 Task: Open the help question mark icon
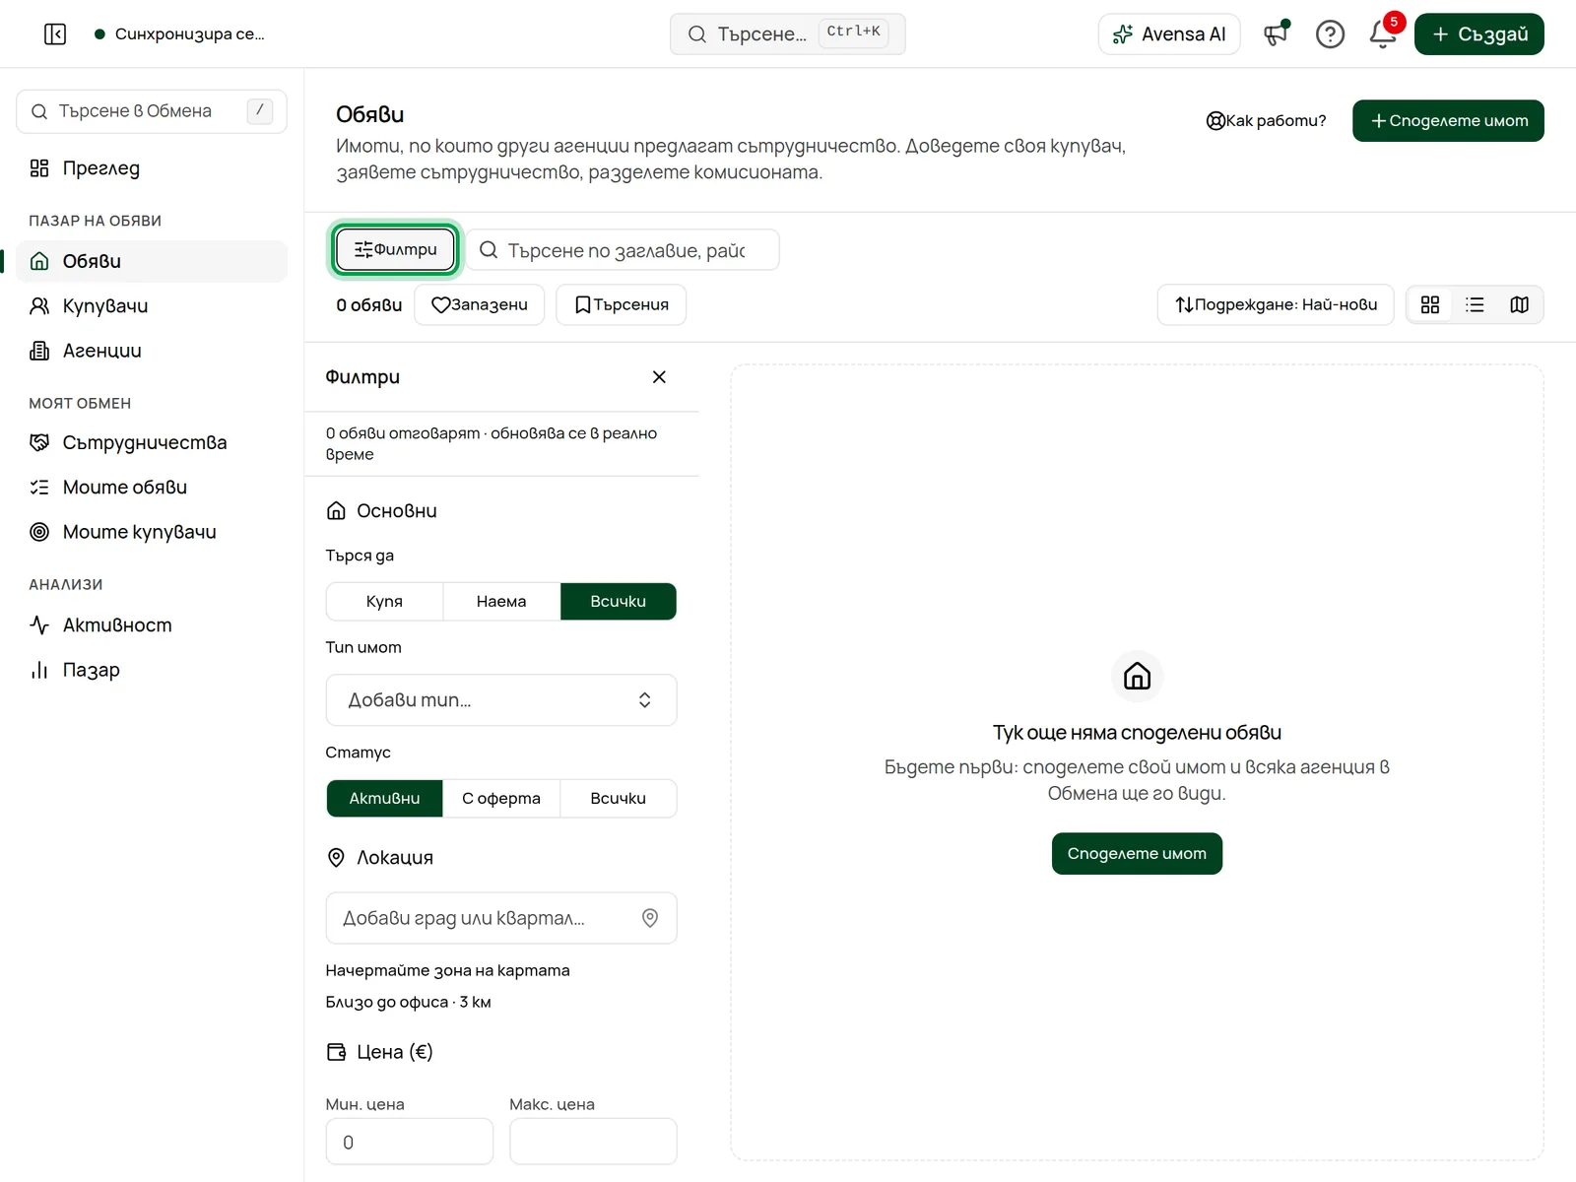coord(1330,34)
